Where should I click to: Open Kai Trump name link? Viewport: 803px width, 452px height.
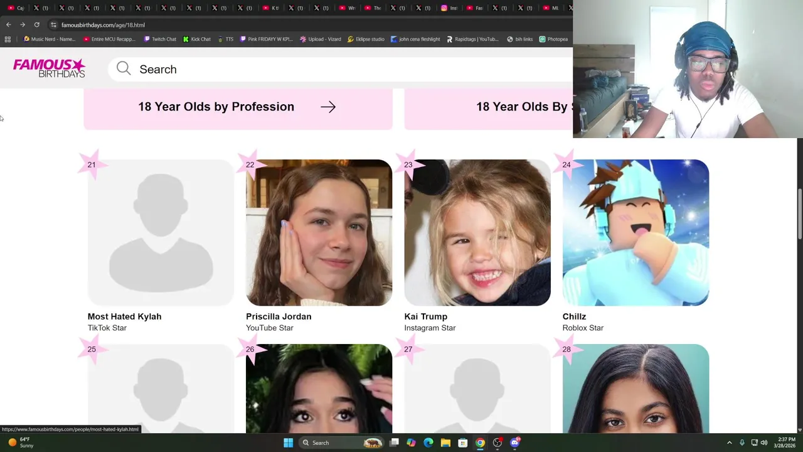click(425, 316)
